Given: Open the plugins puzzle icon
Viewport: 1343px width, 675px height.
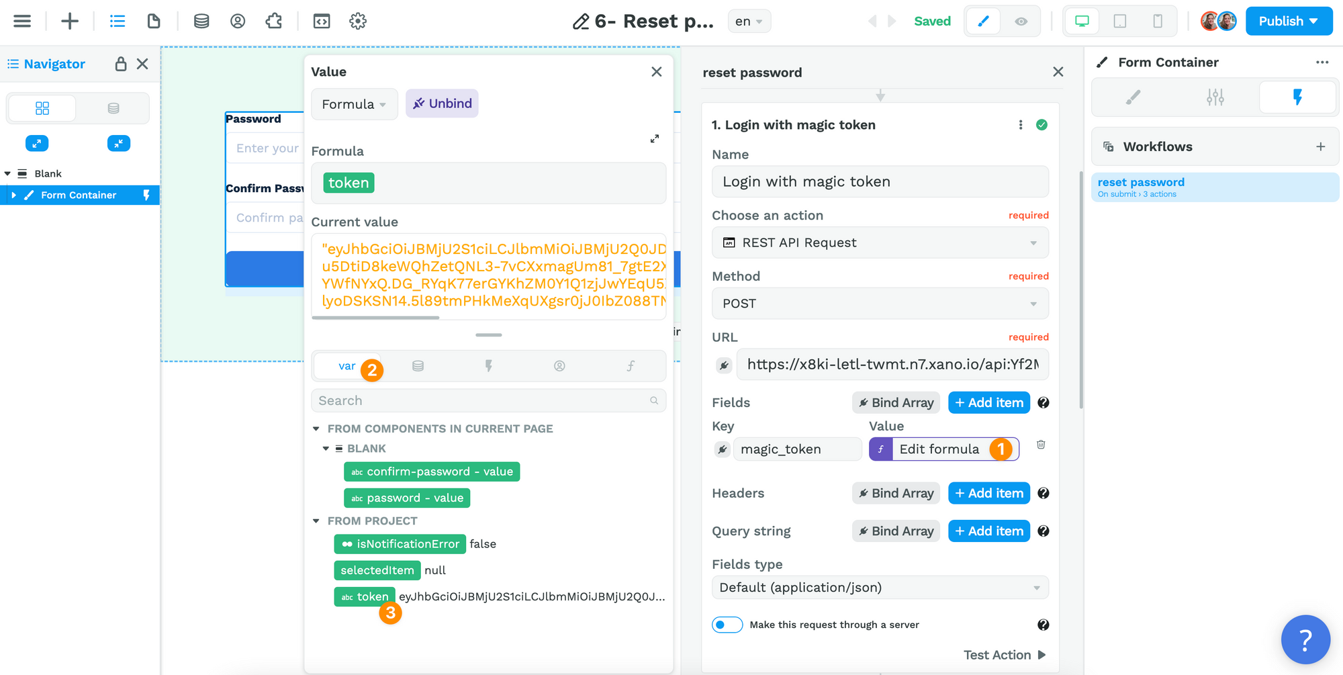Looking at the screenshot, I should (274, 21).
